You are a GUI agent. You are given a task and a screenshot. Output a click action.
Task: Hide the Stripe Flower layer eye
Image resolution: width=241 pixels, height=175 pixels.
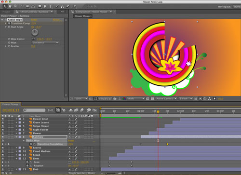point(3,126)
